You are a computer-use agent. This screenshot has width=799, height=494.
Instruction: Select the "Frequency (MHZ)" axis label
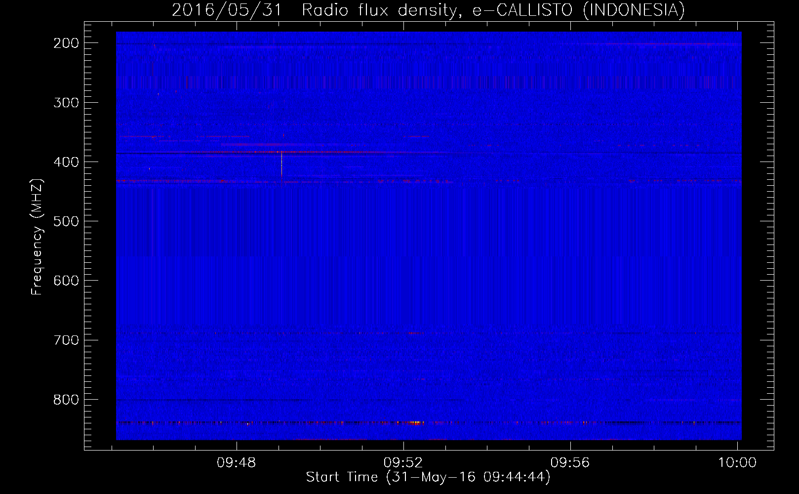tap(37, 237)
